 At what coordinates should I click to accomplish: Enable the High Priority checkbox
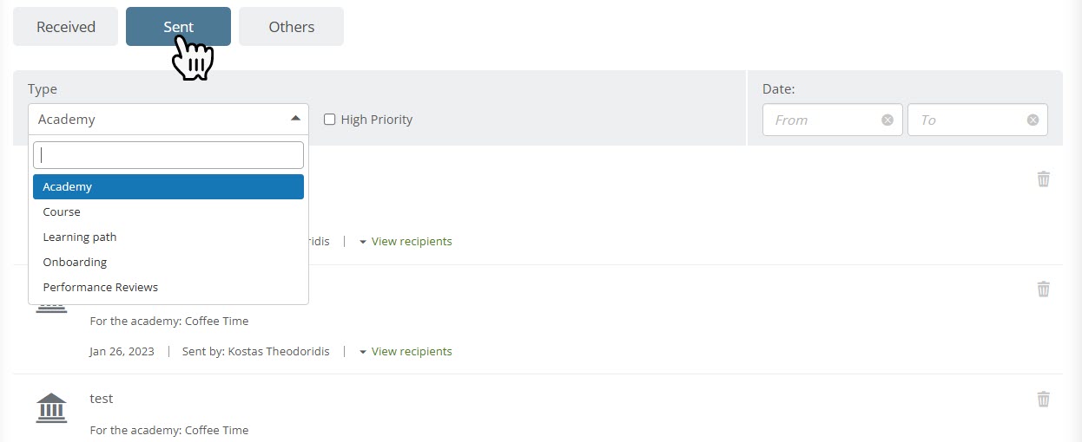[x=330, y=120]
